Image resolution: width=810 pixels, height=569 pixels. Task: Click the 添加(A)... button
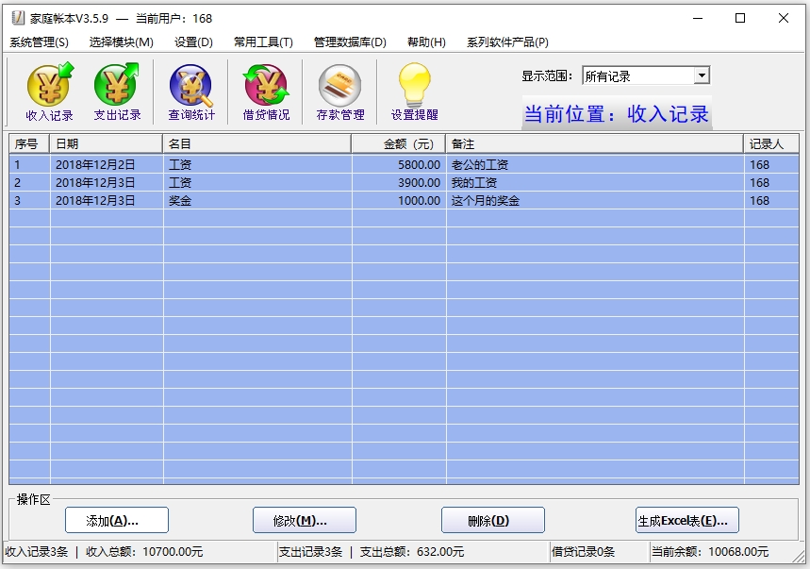(116, 520)
